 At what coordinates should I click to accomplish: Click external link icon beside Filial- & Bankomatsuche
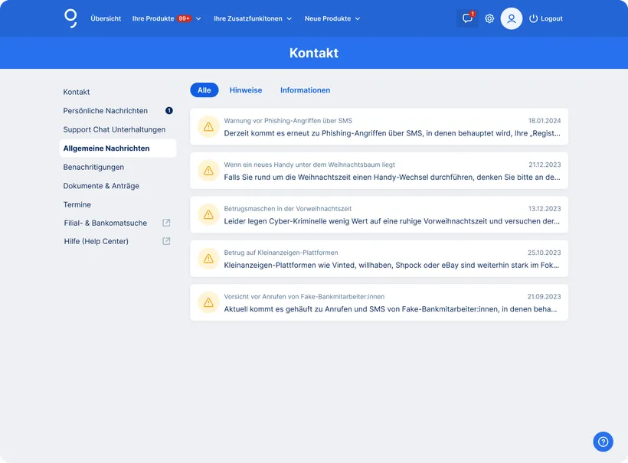[166, 223]
